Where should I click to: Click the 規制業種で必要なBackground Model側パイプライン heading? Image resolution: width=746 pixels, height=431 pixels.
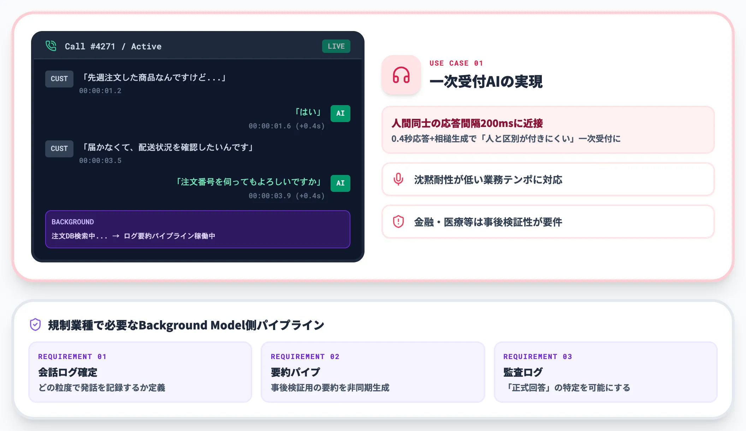click(x=186, y=325)
